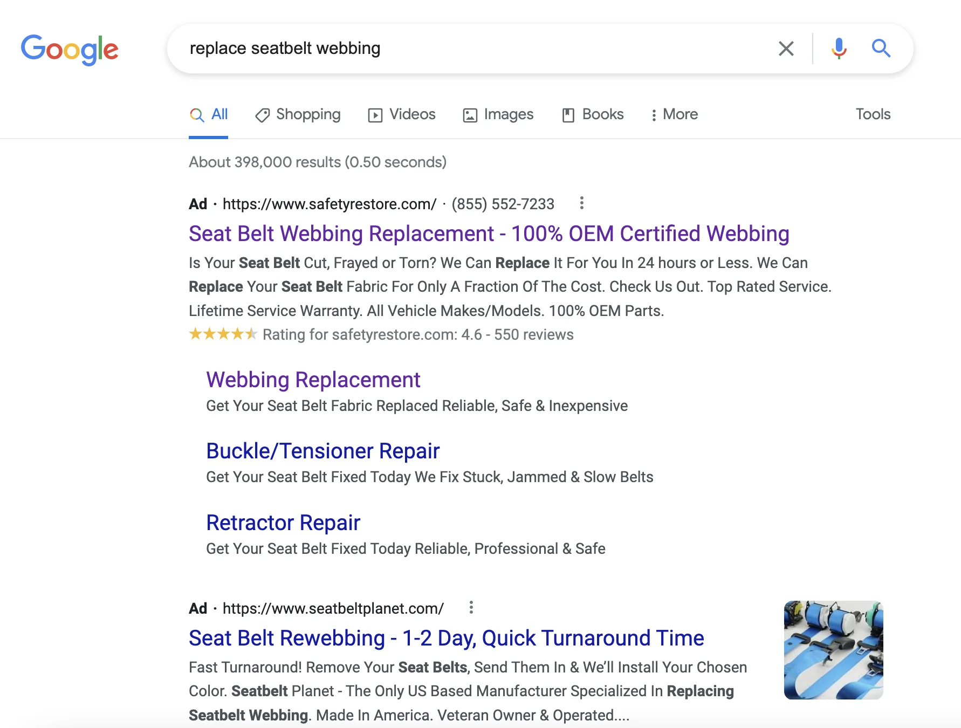Open the Retractor Repair sitelink
The image size is (961, 728).
click(283, 523)
